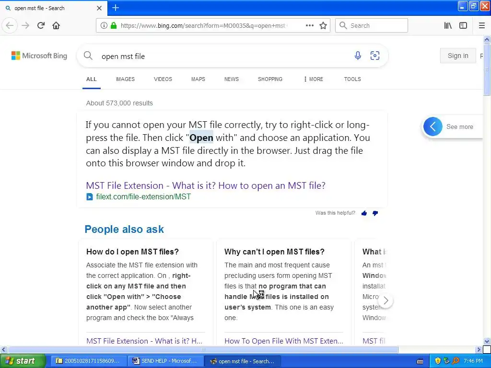Click play icon beside filext.com URL
Viewport: 491px width, 368px height.
(90, 197)
